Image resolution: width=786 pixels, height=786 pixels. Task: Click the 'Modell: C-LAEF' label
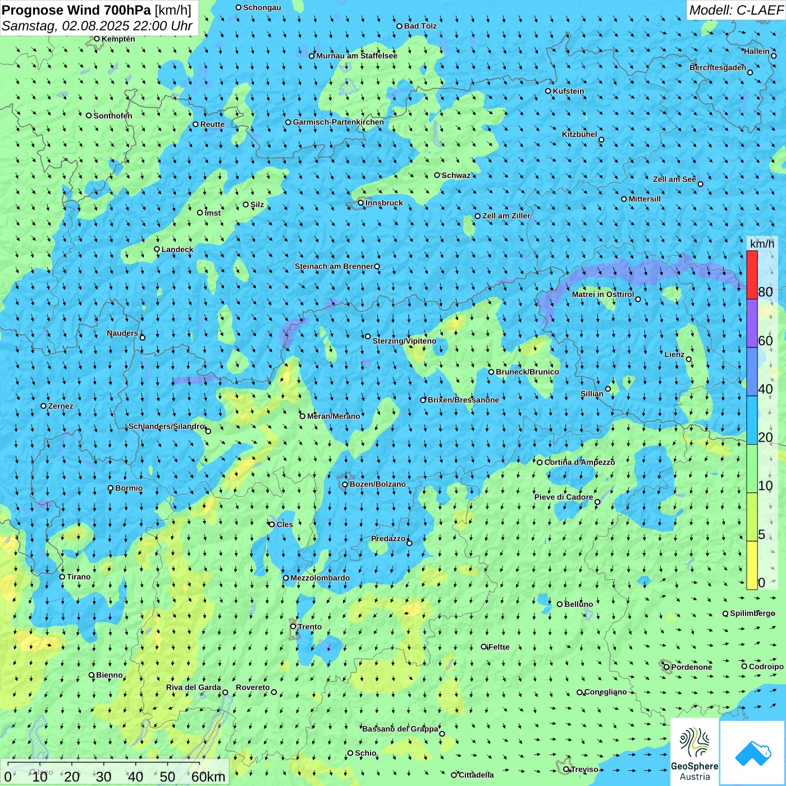(x=735, y=10)
